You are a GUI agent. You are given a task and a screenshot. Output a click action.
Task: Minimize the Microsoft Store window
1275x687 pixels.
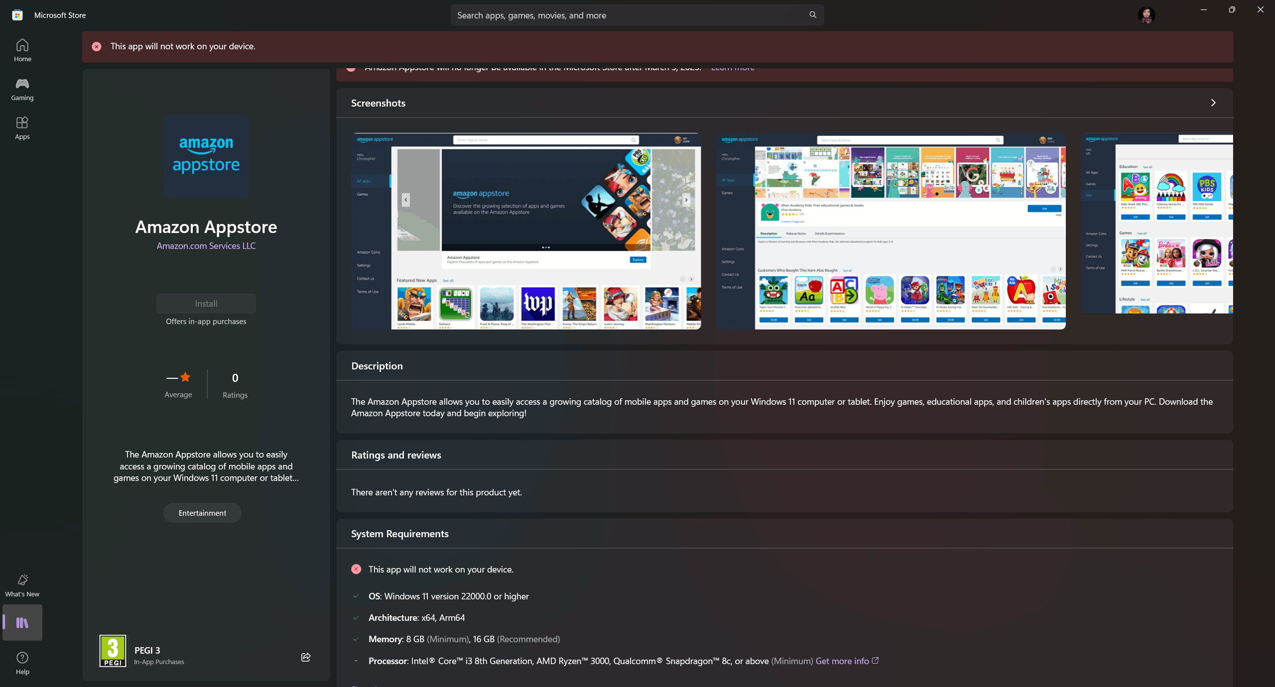[x=1204, y=9]
